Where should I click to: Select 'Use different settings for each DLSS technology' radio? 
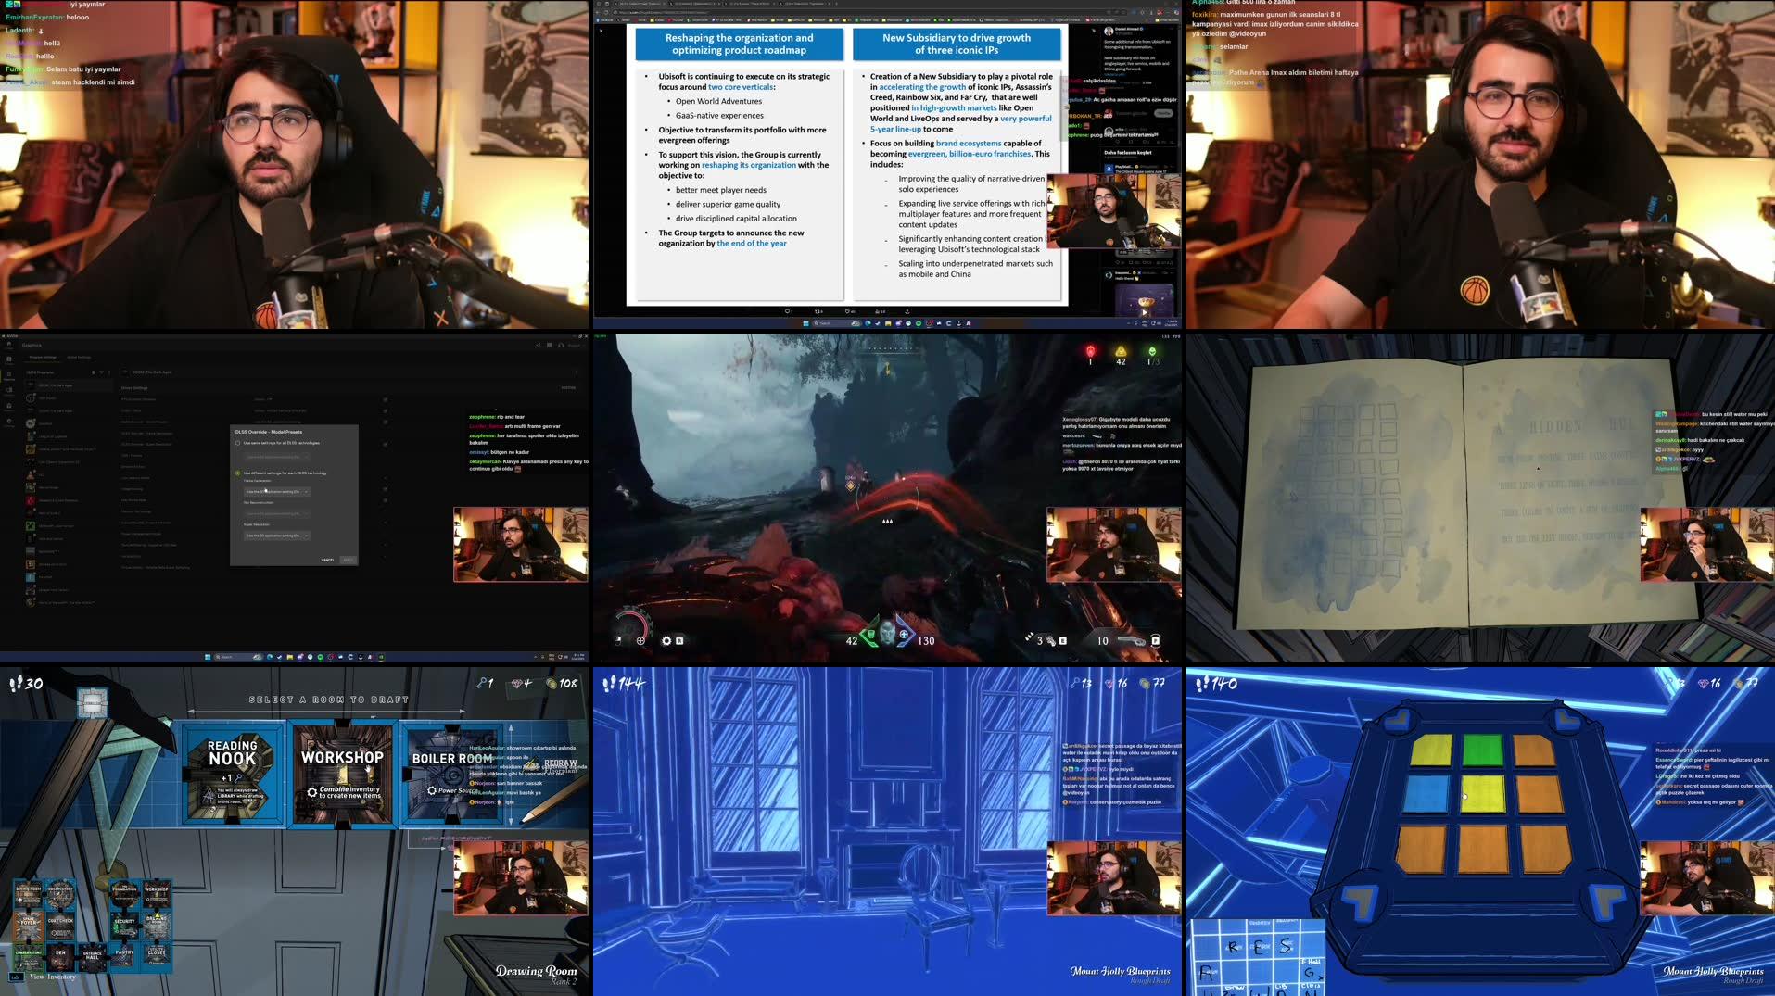[x=238, y=473]
